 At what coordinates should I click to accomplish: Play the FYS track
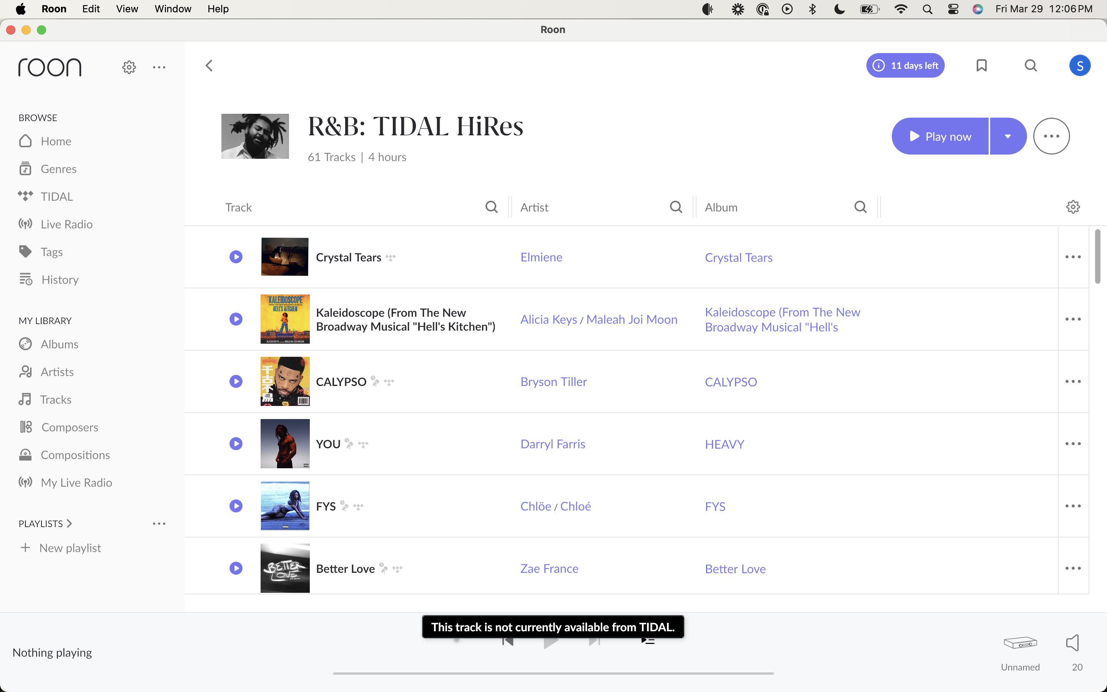pos(236,506)
